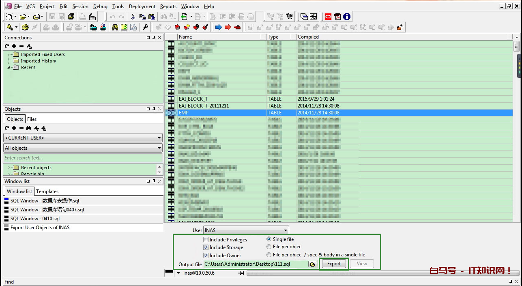
Task: Expand the Recent objects tree folder
Action: [x=9, y=168]
